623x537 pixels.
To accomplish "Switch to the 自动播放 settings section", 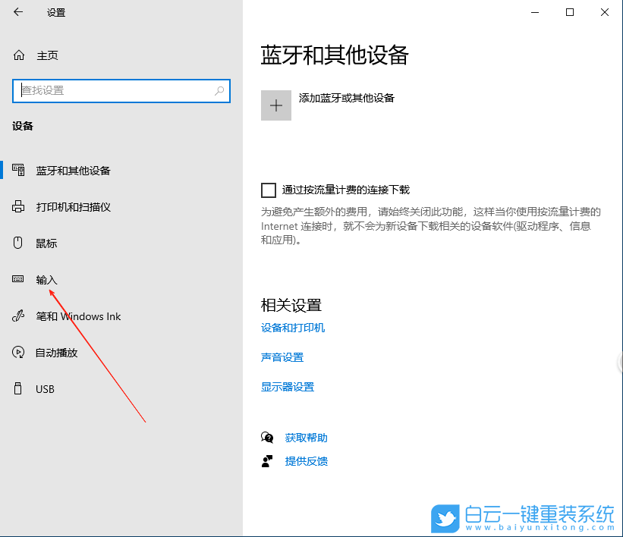I will [53, 352].
